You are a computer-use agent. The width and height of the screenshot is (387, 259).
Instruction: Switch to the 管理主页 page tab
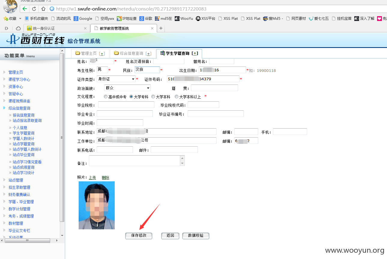click(x=90, y=54)
